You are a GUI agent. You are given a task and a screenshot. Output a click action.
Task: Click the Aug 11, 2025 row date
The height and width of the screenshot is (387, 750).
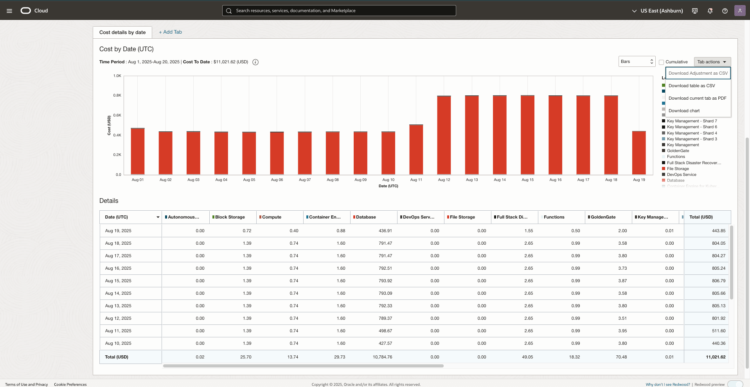pyautogui.click(x=118, y=331)
